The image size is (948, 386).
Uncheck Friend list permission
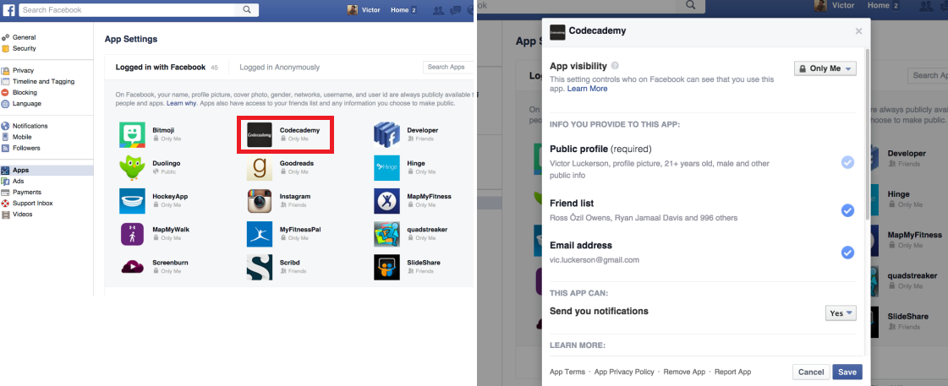(847, 210)
